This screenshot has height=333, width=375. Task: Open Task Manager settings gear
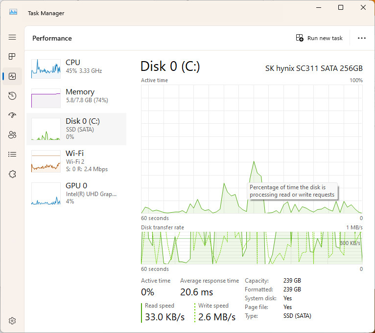click(x=12, y=321)
